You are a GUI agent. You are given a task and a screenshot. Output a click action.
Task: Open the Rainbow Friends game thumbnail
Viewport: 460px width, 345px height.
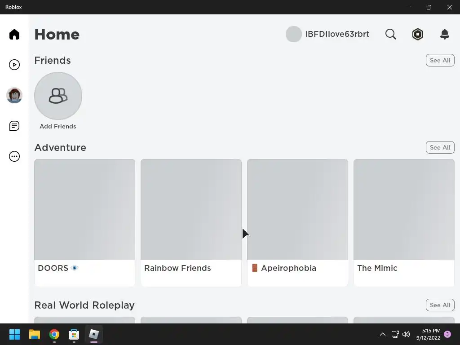tap(191, 209)
